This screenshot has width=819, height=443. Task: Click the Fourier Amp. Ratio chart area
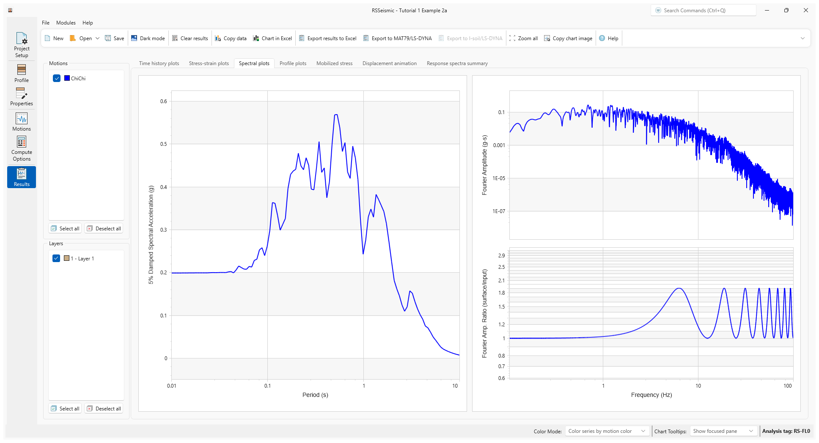tap(651, 313)
